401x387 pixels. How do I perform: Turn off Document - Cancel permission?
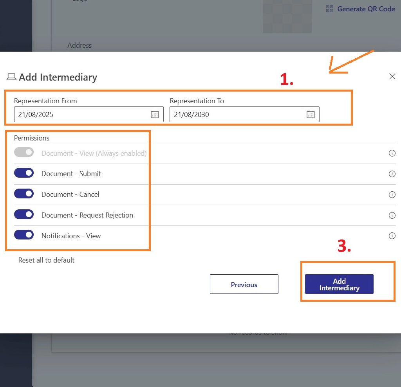click(24, 194)
